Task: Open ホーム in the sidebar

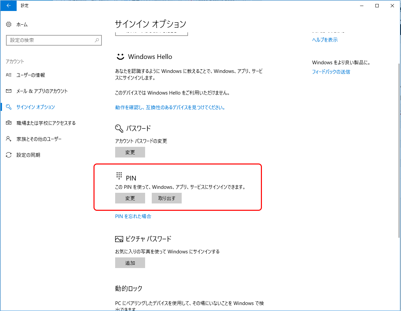Action: [x=22, y=24]
